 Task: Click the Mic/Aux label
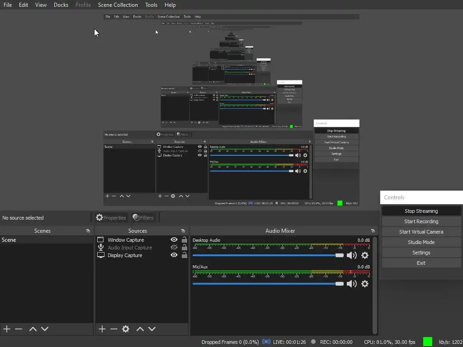pyautogui.click(x=200, y=267)
